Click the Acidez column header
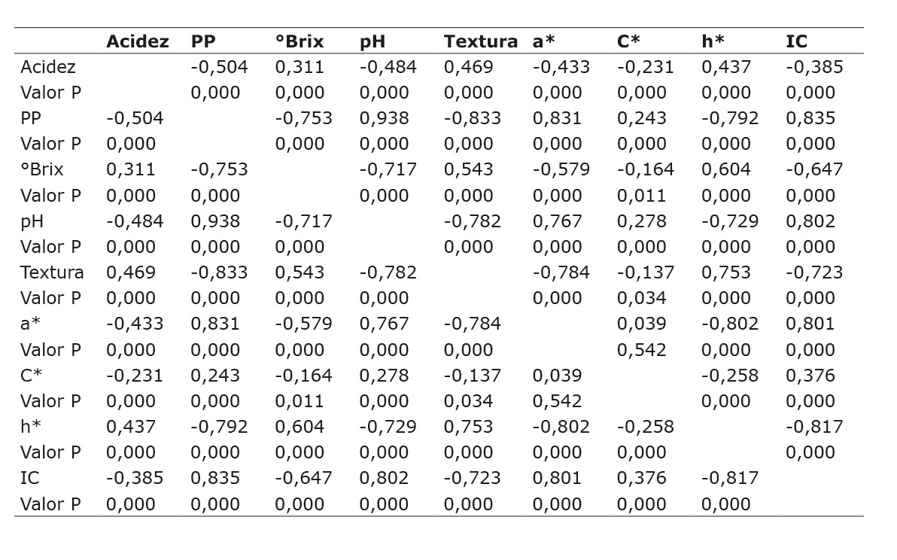897x560 pixels. point(137,41)
